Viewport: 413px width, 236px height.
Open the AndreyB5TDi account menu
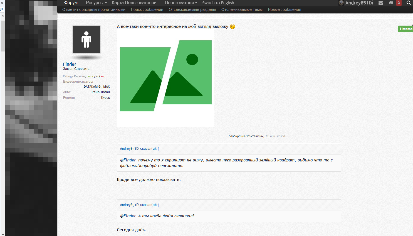(x=359, y=3)
